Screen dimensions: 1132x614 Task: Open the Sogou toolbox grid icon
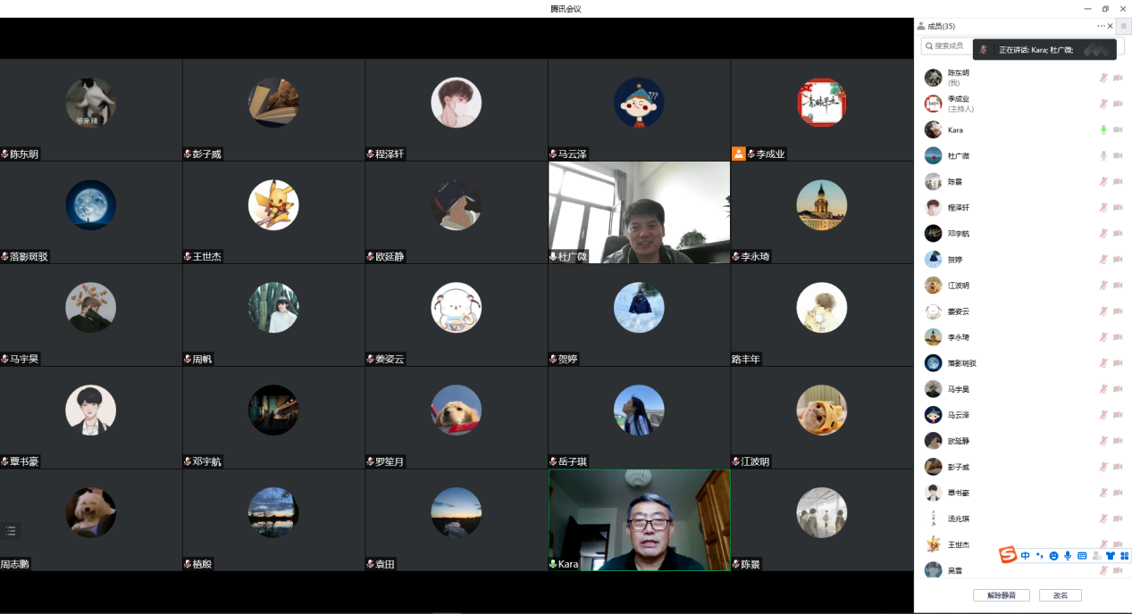[x=1124, y=556]
